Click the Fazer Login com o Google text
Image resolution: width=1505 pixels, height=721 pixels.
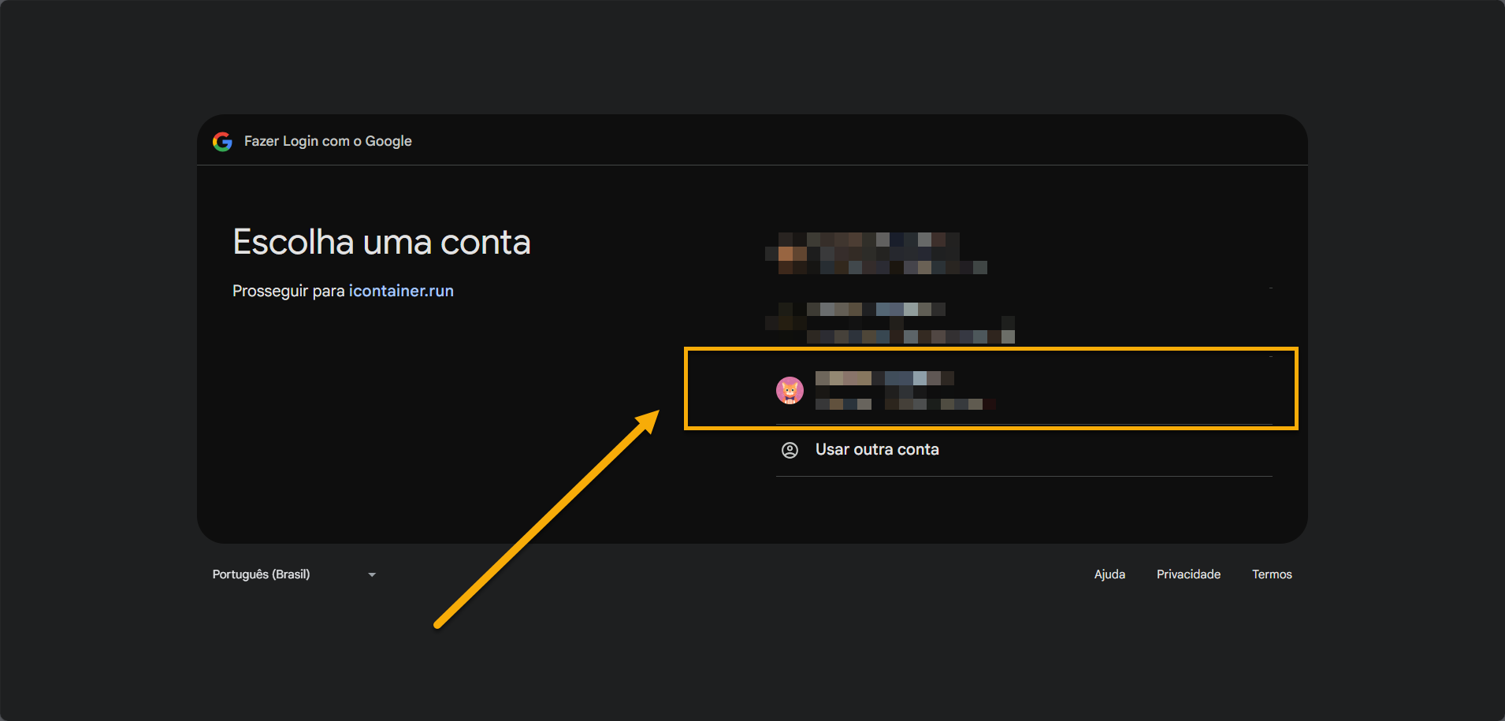pos(328,141)
